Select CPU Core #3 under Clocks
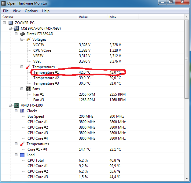The width and height of the screenshot is (191, 183). (x=93, y=133)
